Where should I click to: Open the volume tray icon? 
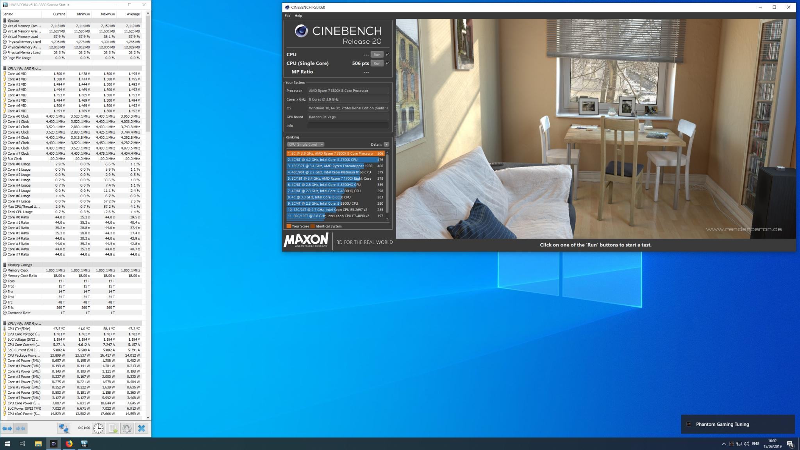[746, 444]
